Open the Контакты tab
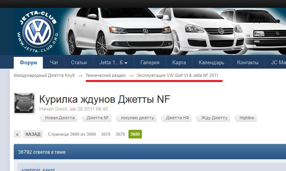Screen dimensions: 286x171 tap(247, 63)
